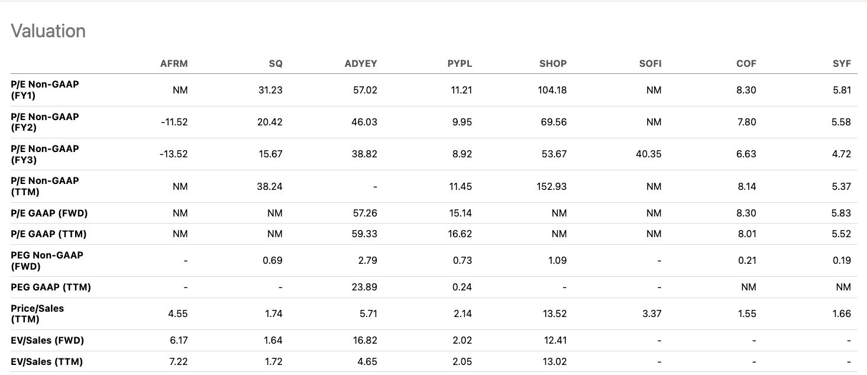
Task: Select the PYPL column header
Action: click(x=460, y=63)
